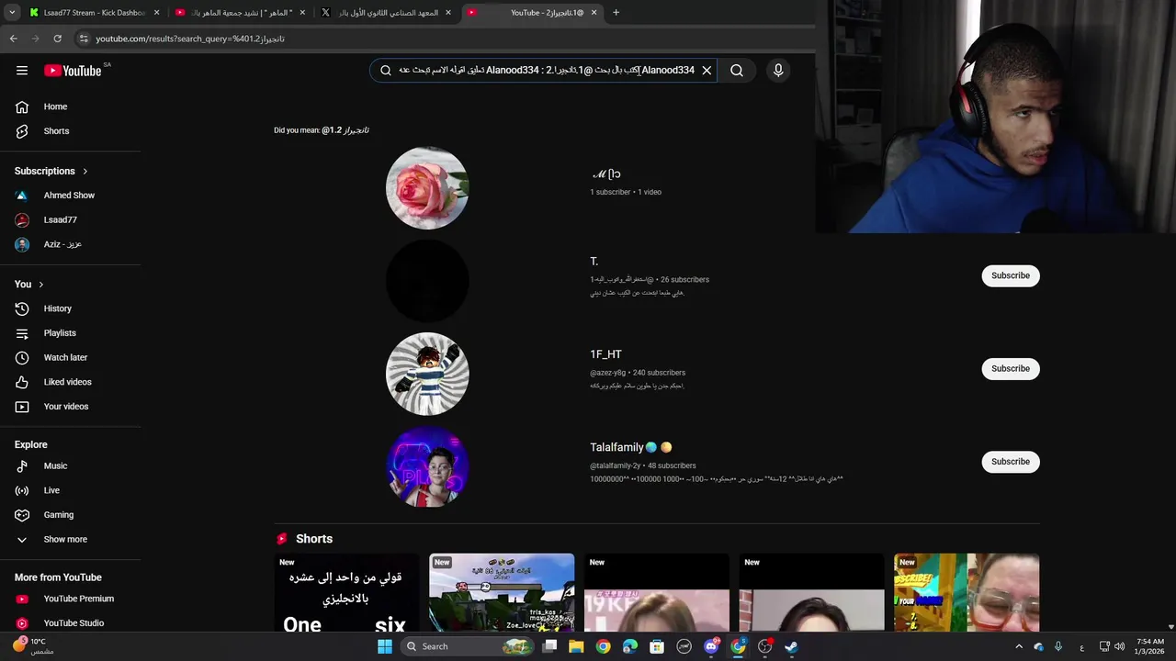Open Home in the sidebar

(55, 106)
